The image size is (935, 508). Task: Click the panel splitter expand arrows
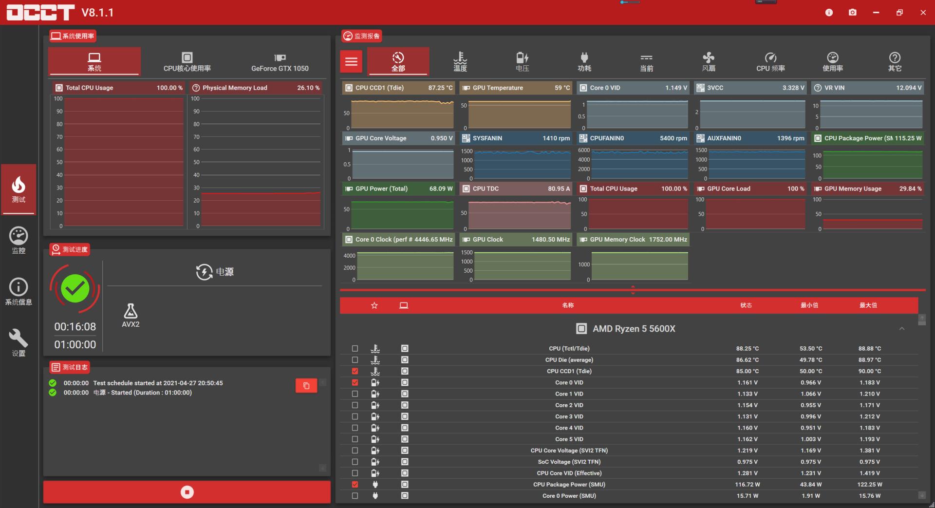[633, 290]
